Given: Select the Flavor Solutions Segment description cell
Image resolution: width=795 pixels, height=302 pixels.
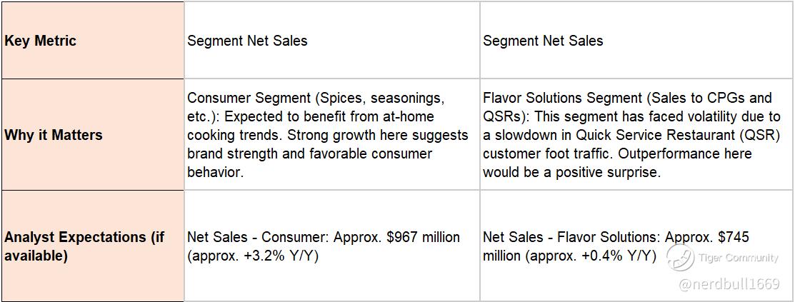Looking at the screenshot, I should point(637,135).
